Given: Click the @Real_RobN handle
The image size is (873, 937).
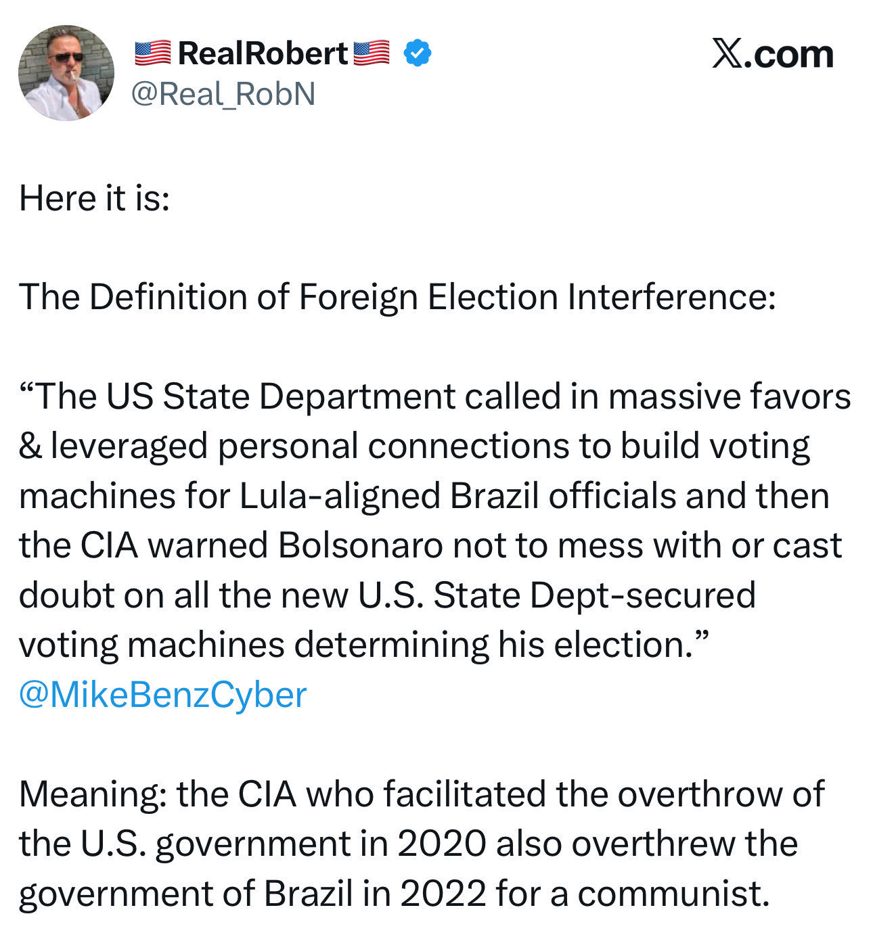Looking at the screenshot, I should [x=223, y=93].
